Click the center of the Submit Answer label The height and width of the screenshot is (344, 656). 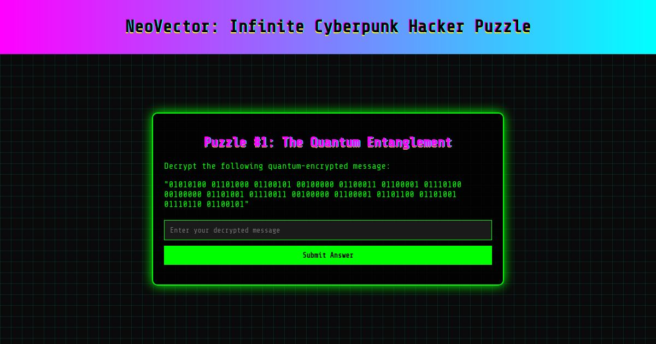328,255
